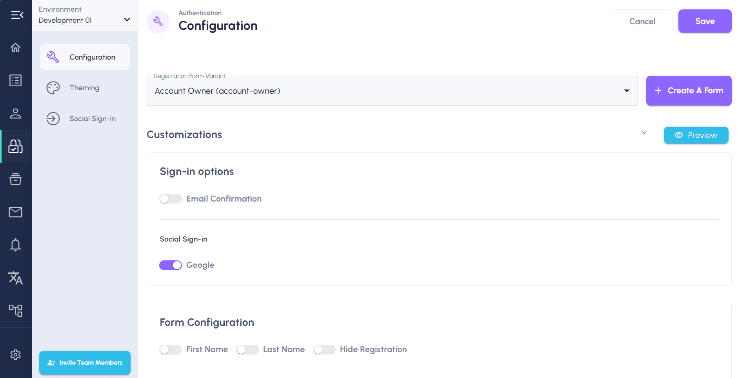Select the language translation icon
This screenshot has height=378, width=738.
click(x=16, y=278)
